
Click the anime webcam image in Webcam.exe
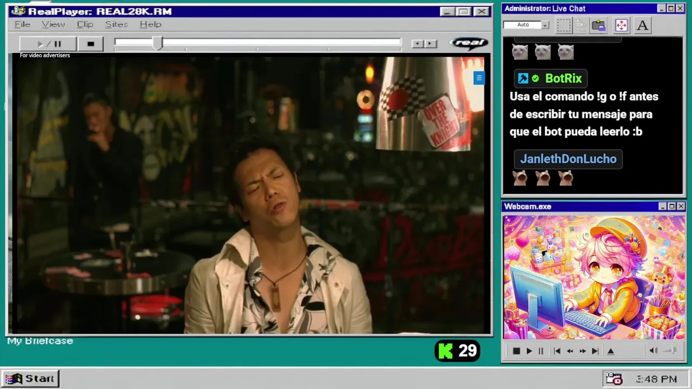coord(594,278)
